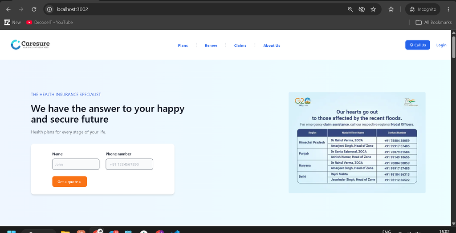Click the browser forward arrow
Image resolution: width=456 pixels, height=233 pixels.
[21, 9]
